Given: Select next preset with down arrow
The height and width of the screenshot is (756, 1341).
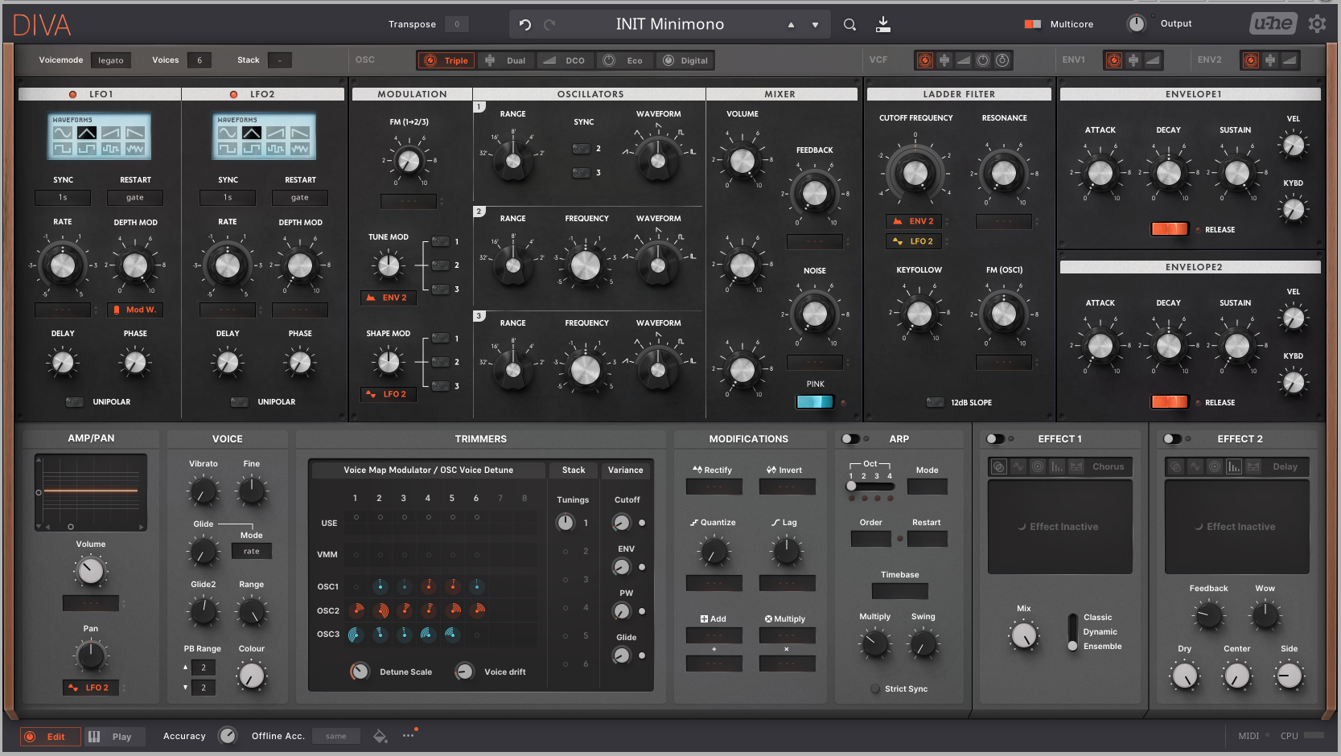Looking at the screenshot, I should click(815, 25).
